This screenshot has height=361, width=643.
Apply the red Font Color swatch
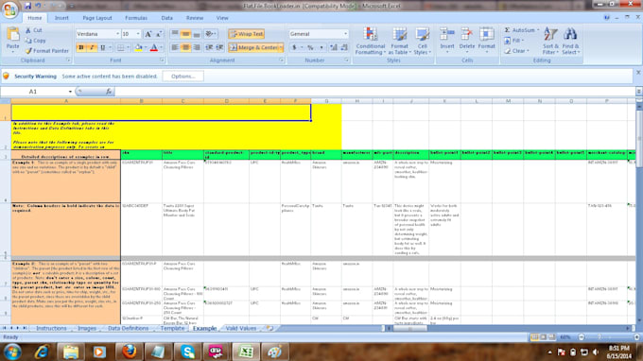point(154,47)
